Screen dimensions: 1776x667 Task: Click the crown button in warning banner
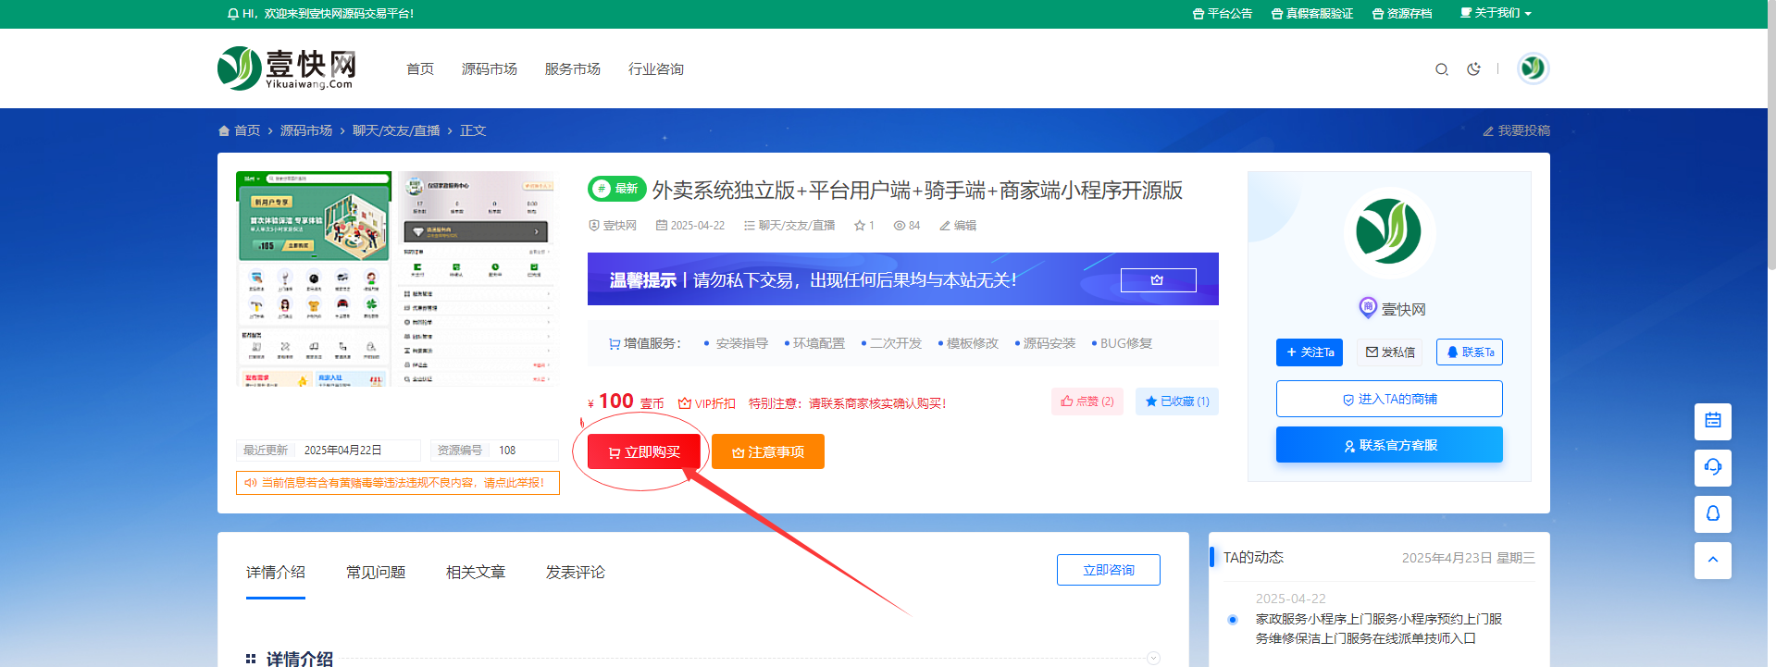click(x=1158, y=280)
